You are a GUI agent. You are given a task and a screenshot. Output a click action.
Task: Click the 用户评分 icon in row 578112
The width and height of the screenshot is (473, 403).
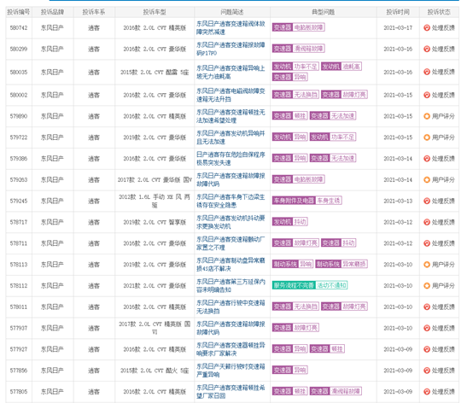tap(427, 286)
